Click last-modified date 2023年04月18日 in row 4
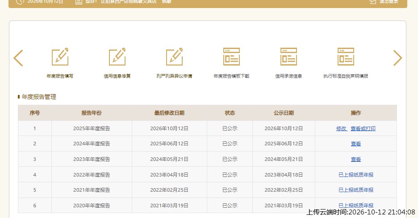The width and height of the screenshot is (418, 218). tap(169, 175)
